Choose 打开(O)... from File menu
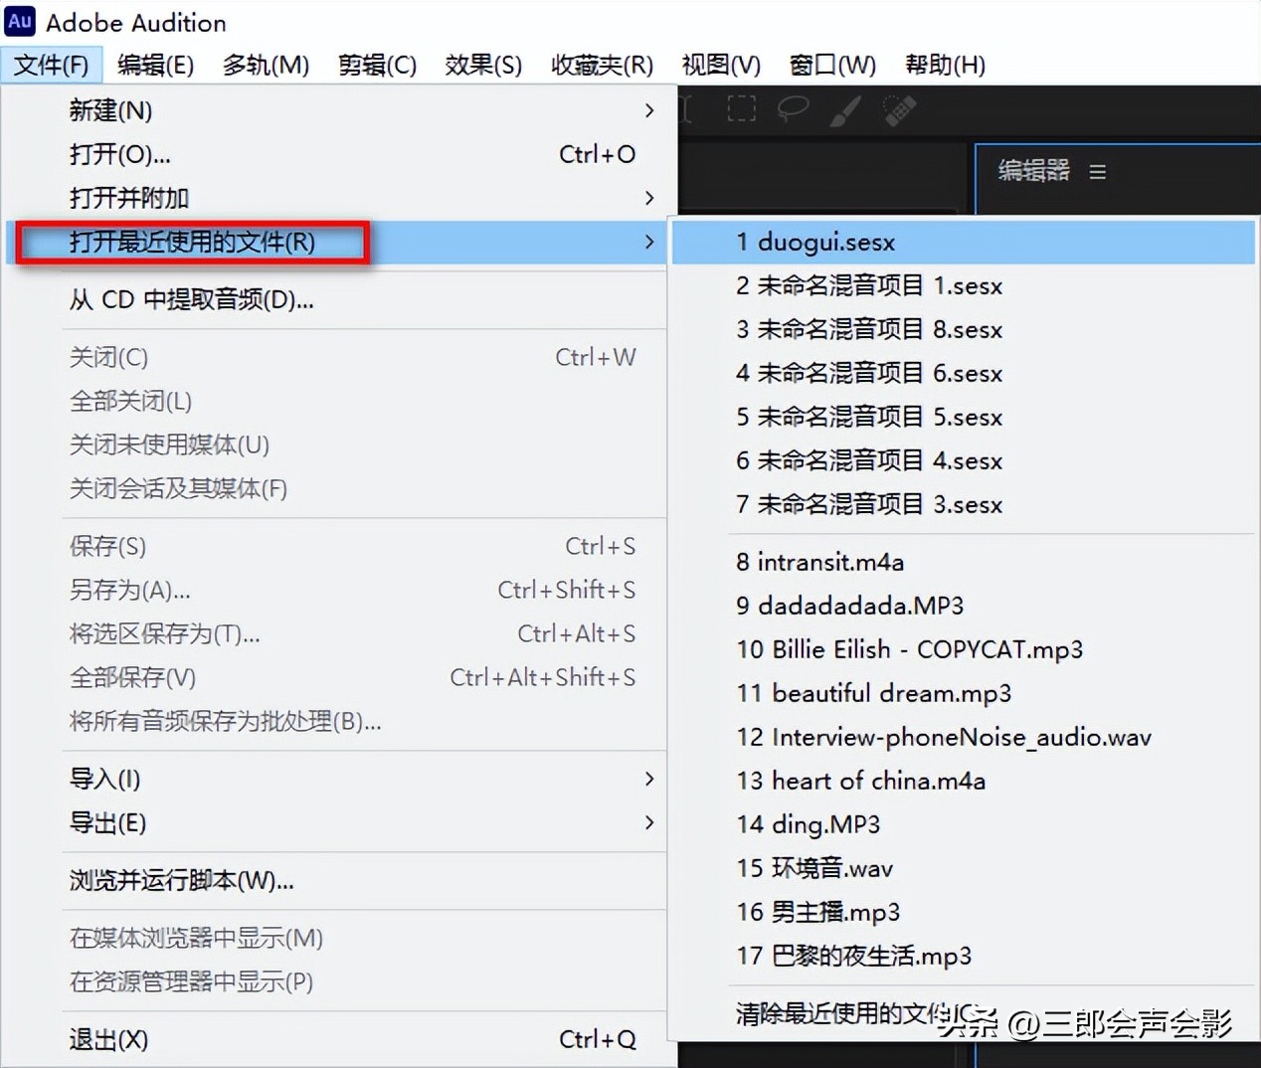Viewport: 1261px width, 1068px height. [335, 154]
